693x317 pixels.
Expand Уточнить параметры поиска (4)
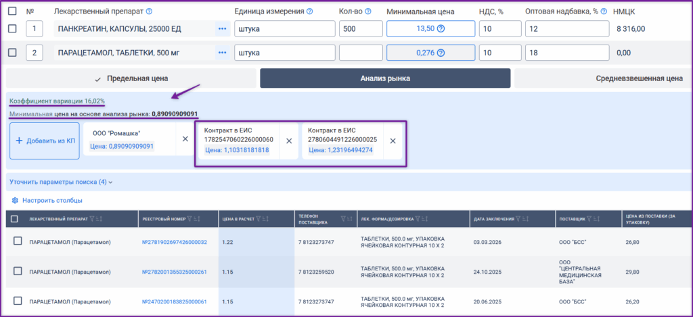tap(61, 181)
